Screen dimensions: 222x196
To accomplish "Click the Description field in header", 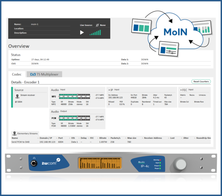I will click(x=42, y=33).
